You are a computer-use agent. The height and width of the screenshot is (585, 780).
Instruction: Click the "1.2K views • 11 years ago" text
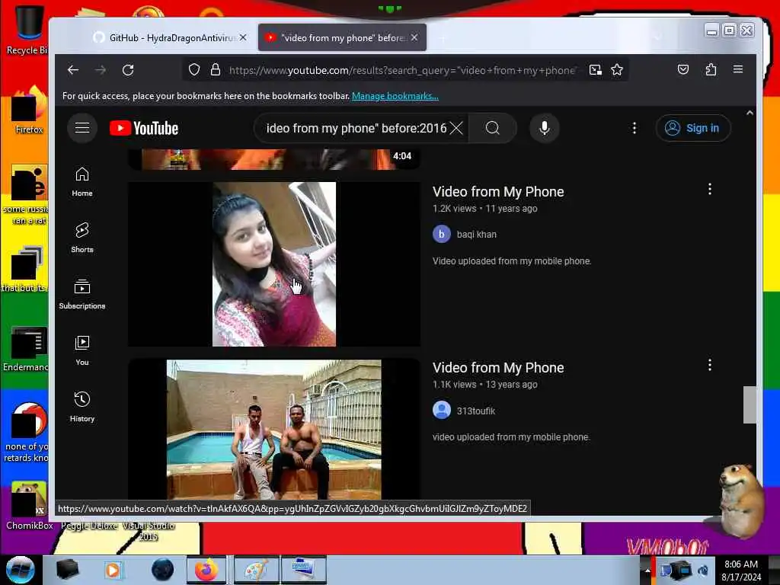click(484, 209)
